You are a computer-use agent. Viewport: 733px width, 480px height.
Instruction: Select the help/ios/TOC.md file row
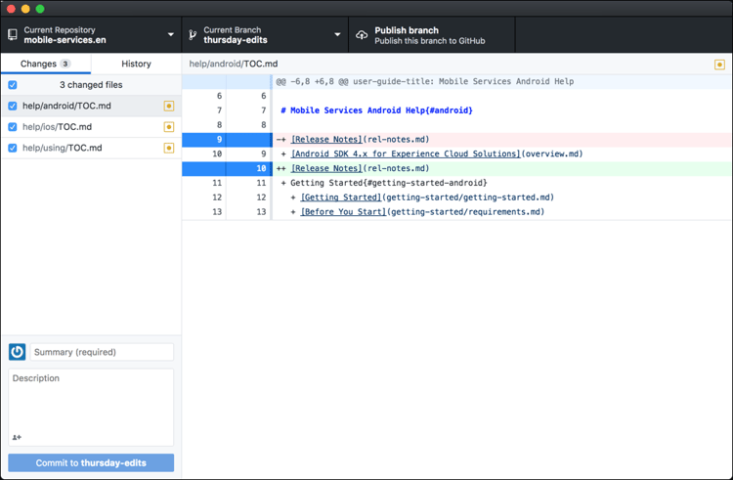point(91,127)
